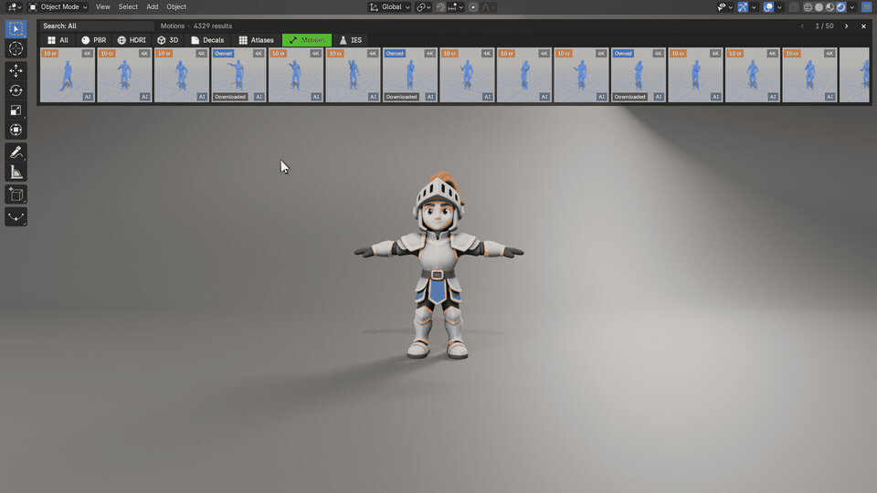Switch to the PBR tab
The height and width of the screenshot is (493, 877).
[x=93, y=40]
